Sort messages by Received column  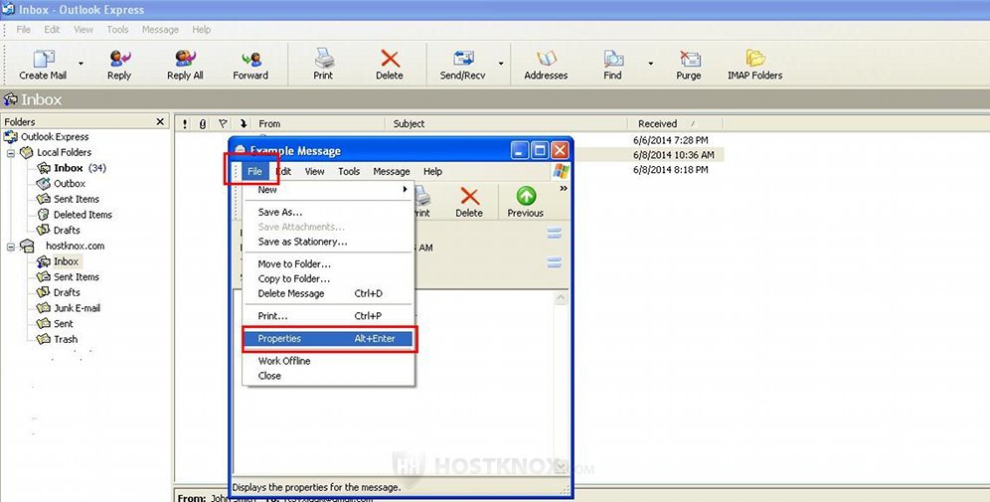point(675,124)
